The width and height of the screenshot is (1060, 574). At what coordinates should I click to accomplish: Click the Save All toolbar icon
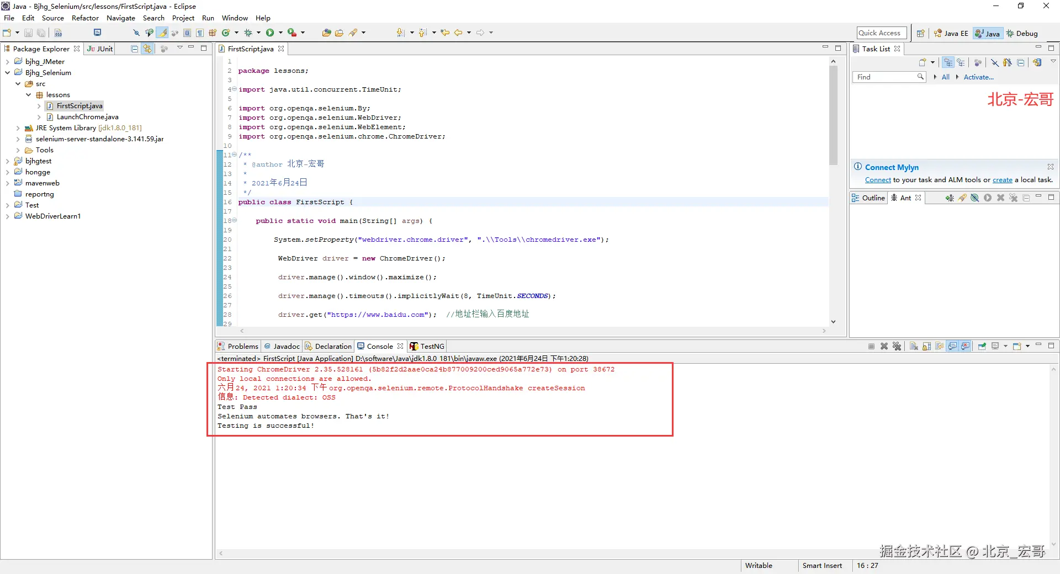pyautogui.click(x=40, y=33)
